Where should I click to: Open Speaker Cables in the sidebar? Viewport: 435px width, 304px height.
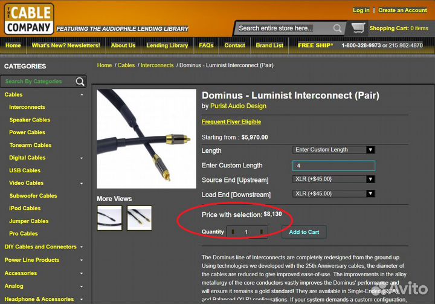[30, 120]
